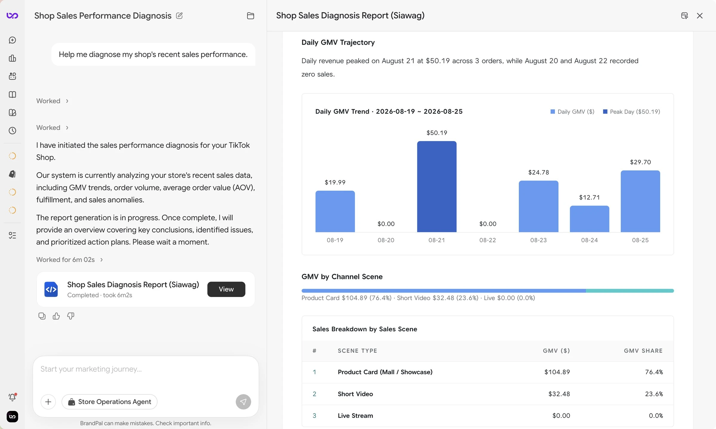Image resolution: width=716 pixels, height=429 pixels.
Task: Click the plus attachment button in composer
Action: coord(48,402)
